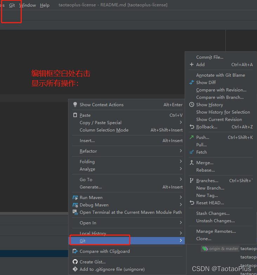Click the green Push arrow icon

click(x=192, y=137)
